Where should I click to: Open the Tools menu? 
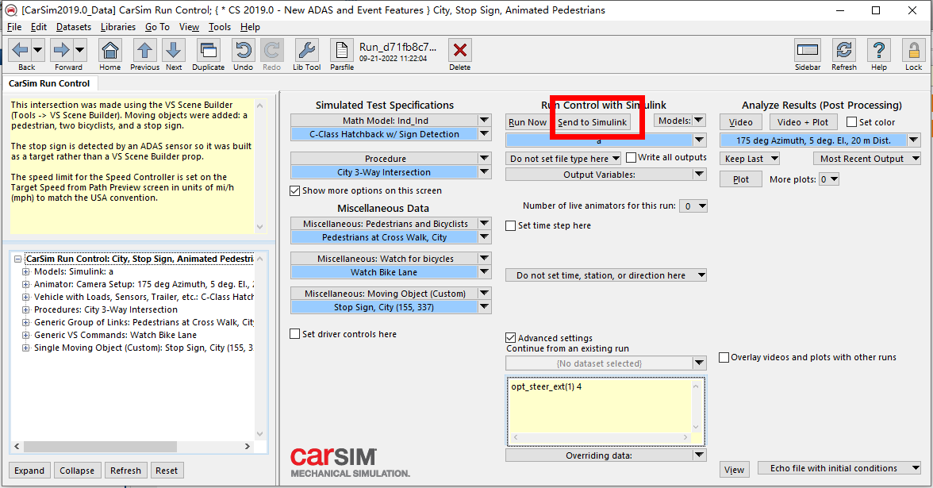point(220,27)
